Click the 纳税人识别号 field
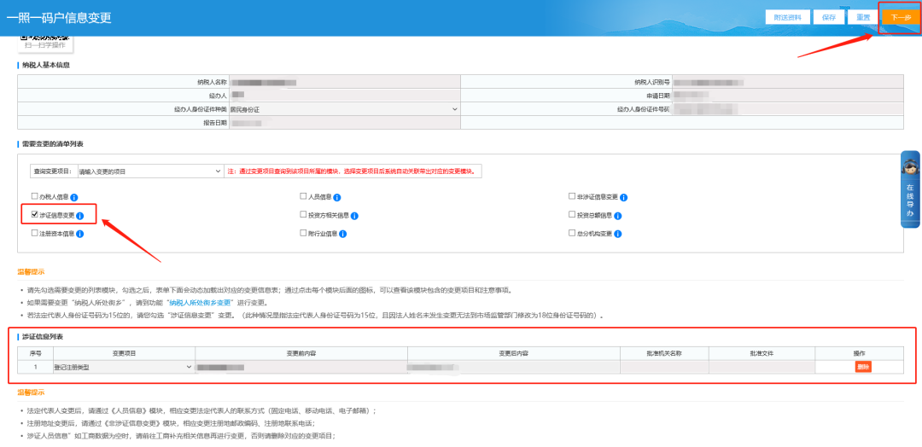 click(788, 82)
